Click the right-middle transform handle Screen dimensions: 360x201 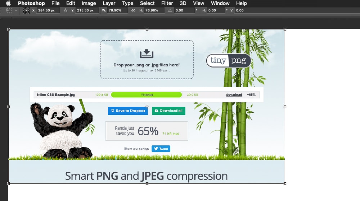(x=285, y=107)
